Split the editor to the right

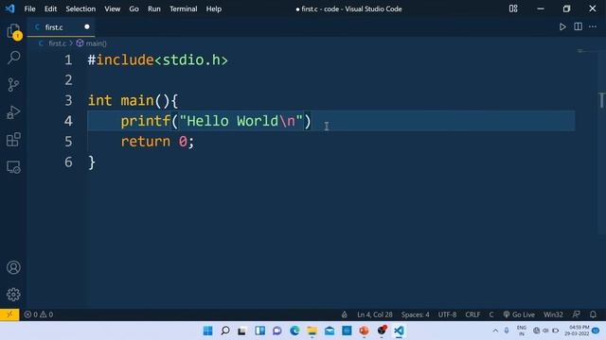tap(578, 26)
